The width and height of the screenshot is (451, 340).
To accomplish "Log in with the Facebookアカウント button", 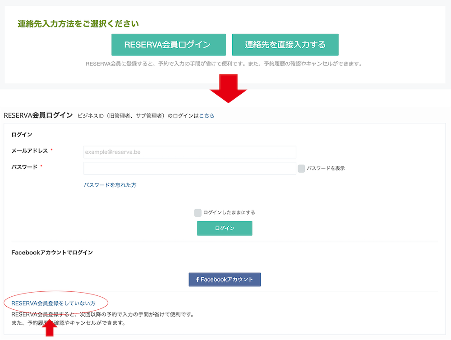I will [225, 279].
